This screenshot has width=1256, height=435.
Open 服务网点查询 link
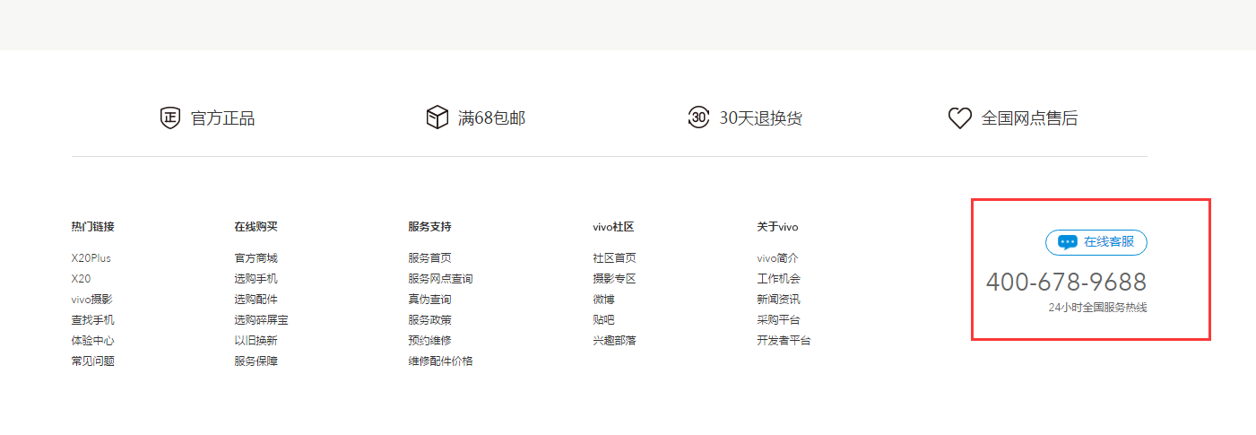tap(440, 279)
